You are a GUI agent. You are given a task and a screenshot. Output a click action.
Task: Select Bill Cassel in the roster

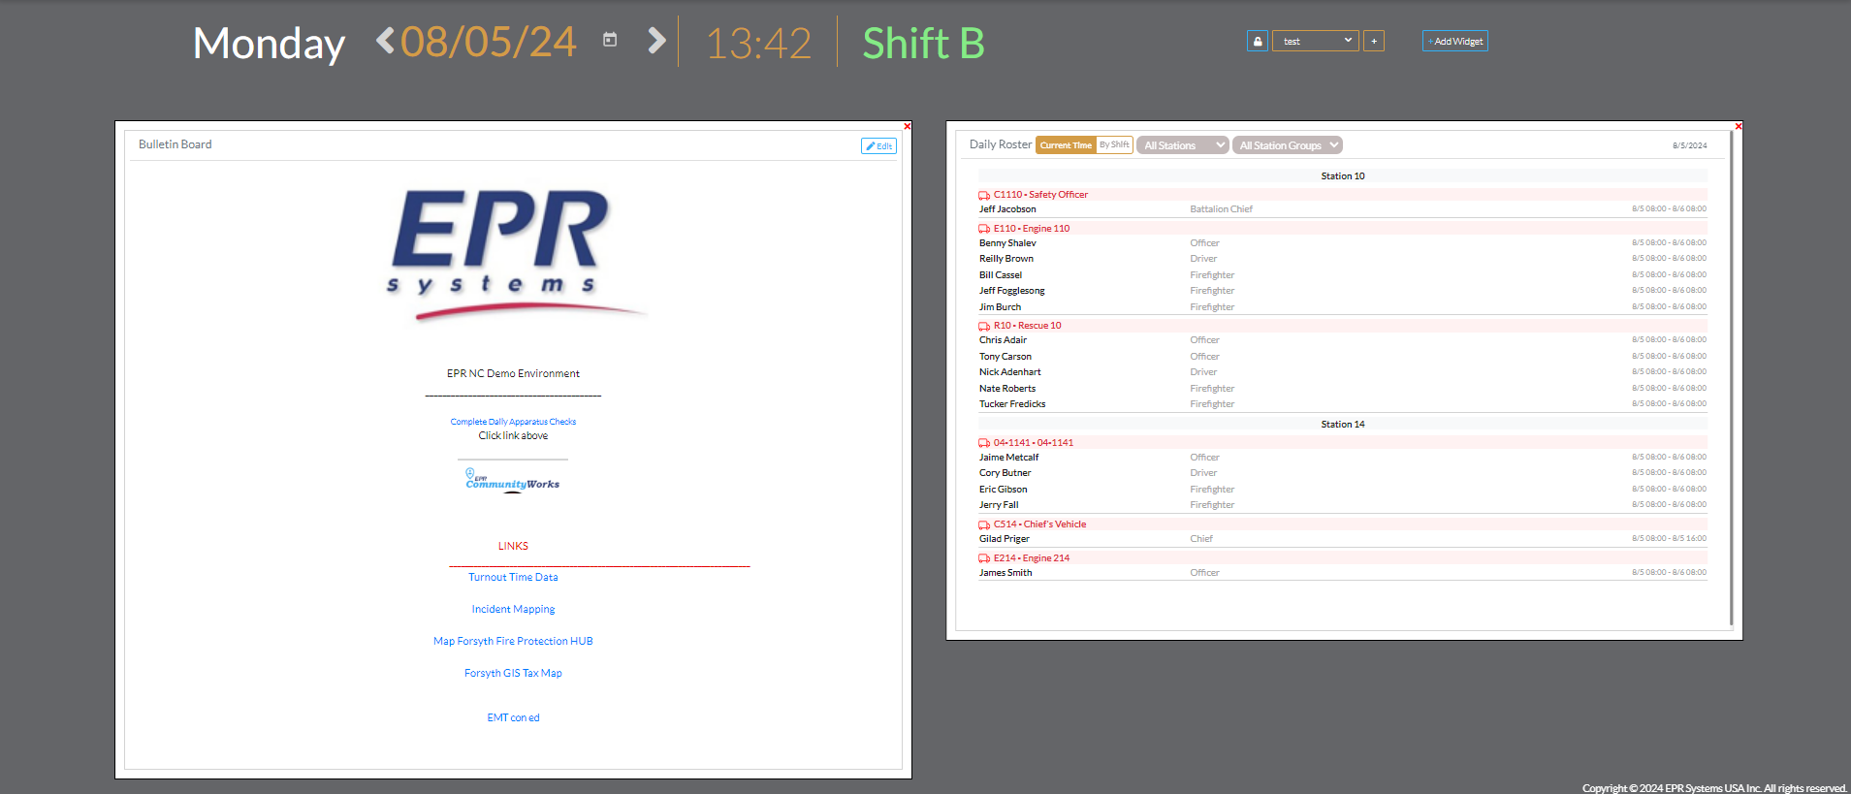pos(1001,275)
